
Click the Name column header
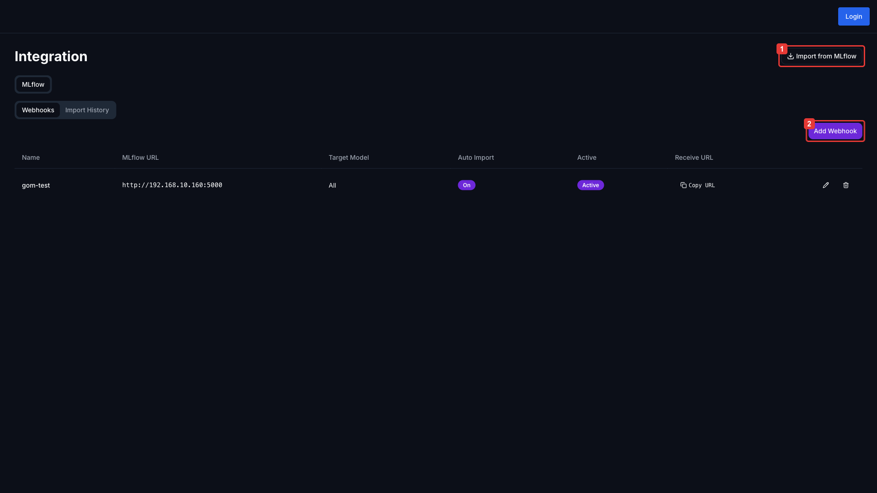click(x=31, y=157)
